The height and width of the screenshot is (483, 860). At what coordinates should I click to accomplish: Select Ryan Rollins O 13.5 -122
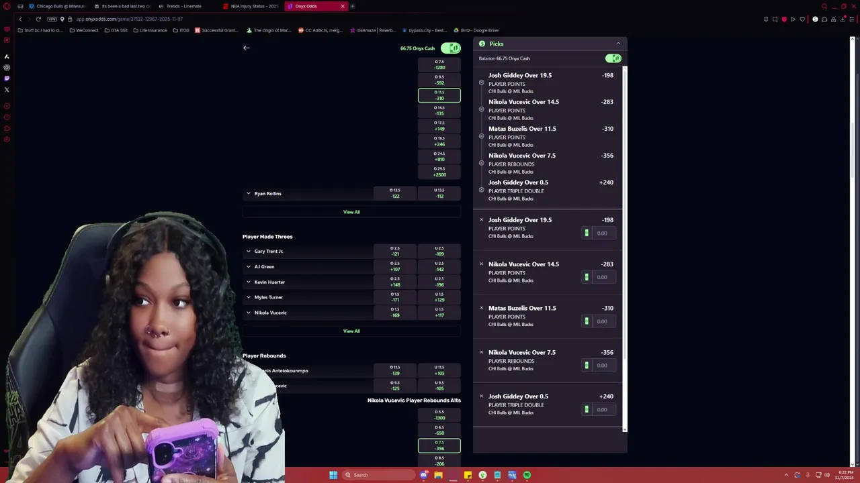click(395, 193)
